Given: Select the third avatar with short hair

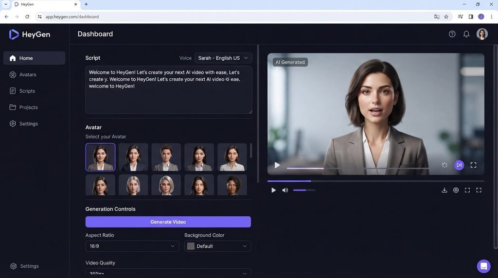Looking at the screenshot, I should point(166,157).
